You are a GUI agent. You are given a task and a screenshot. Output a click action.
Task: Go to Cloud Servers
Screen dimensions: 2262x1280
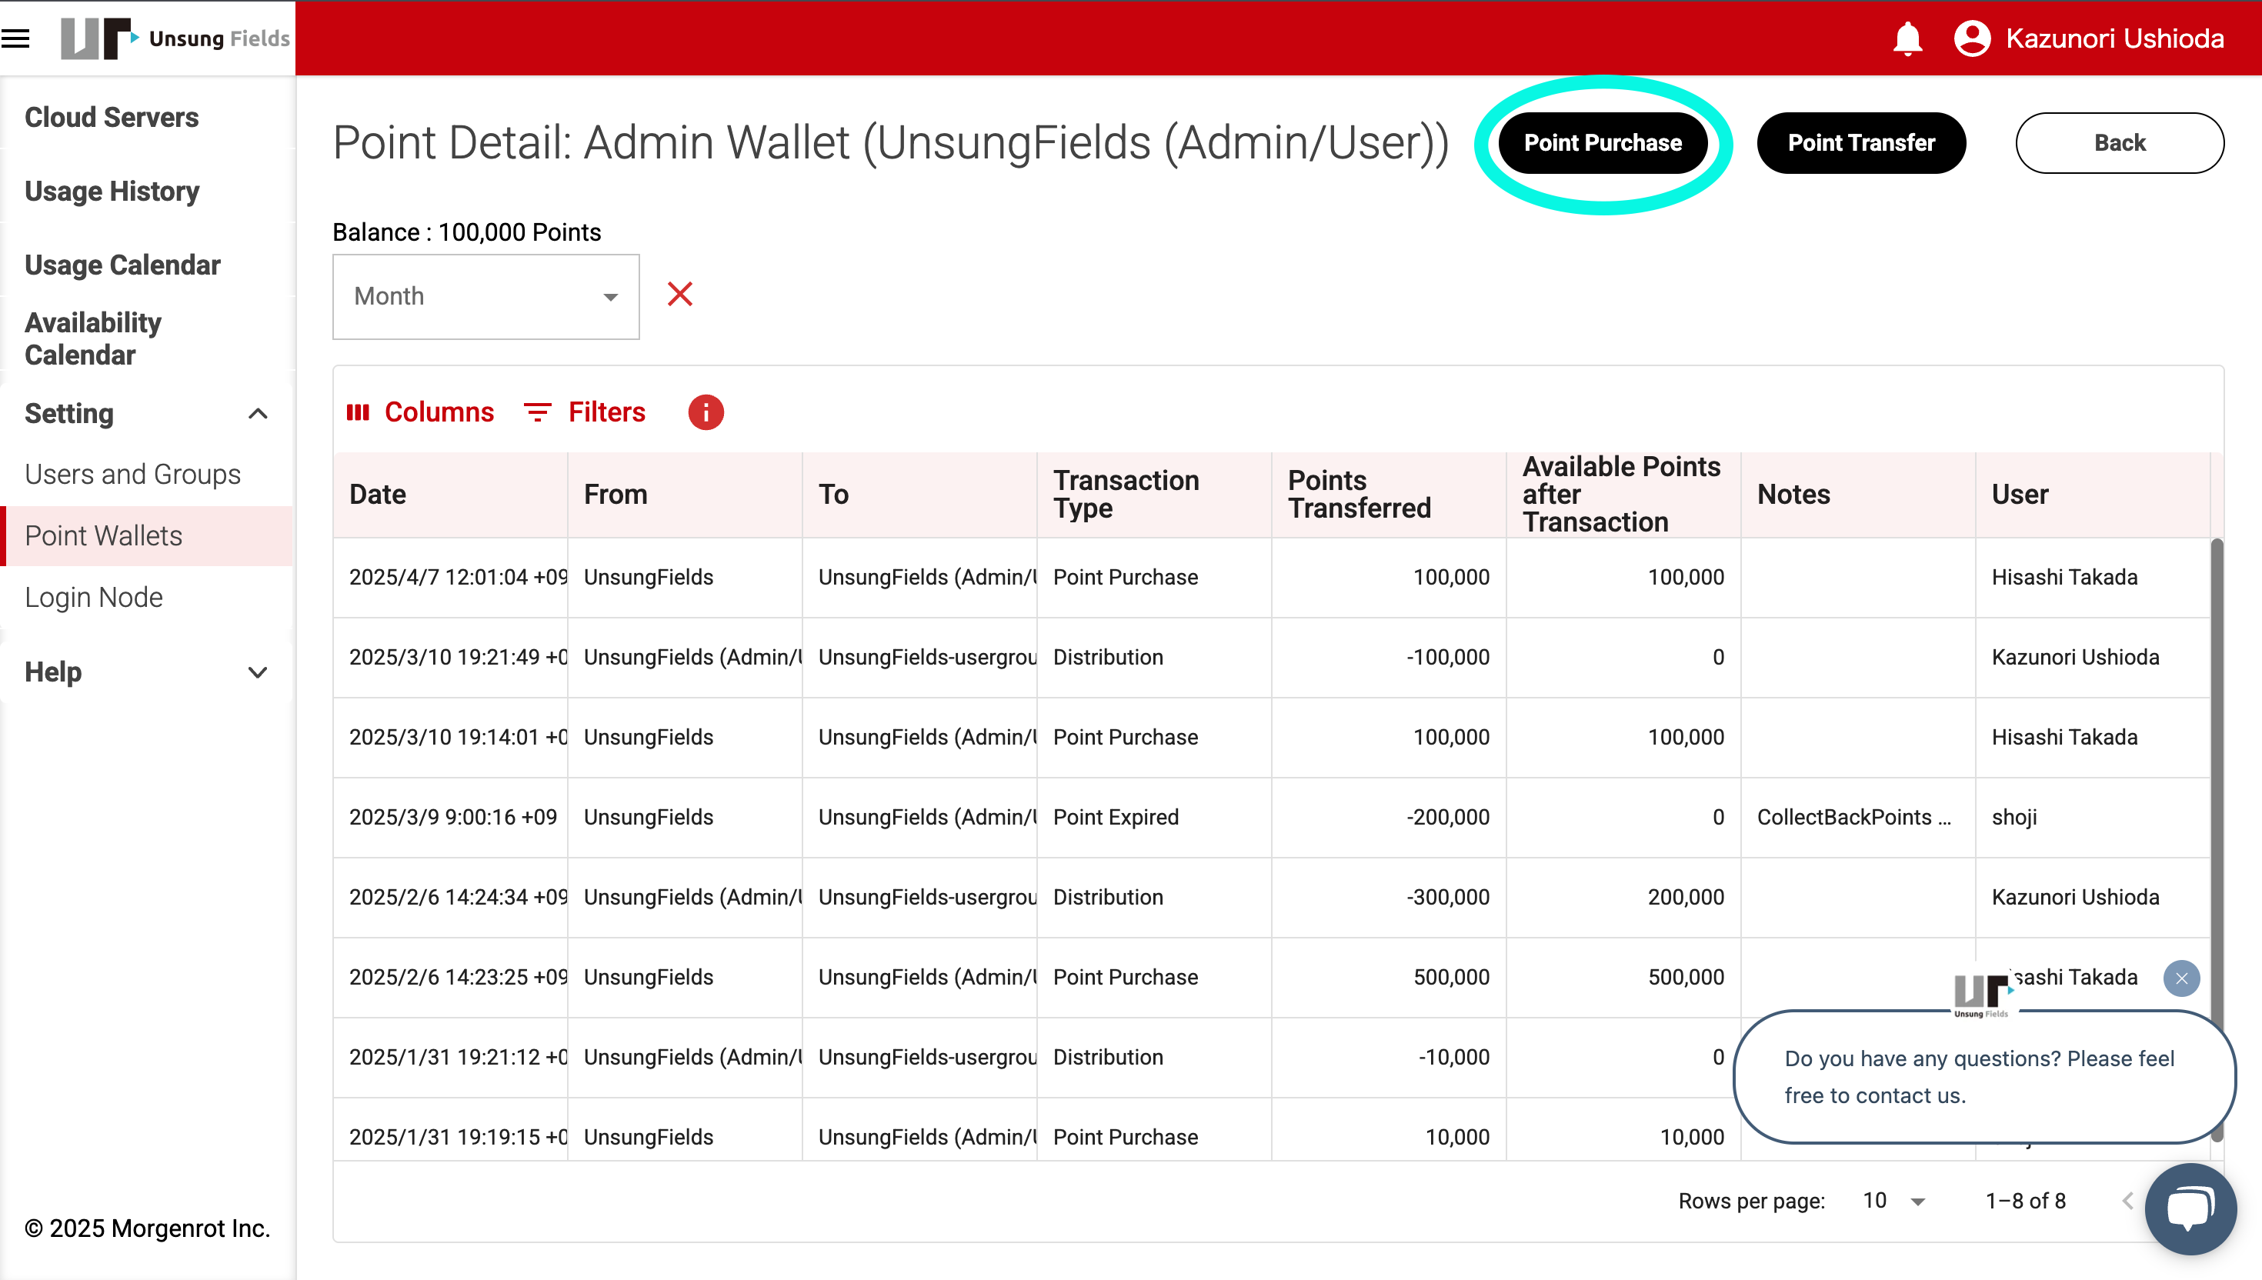click(112, 117)
